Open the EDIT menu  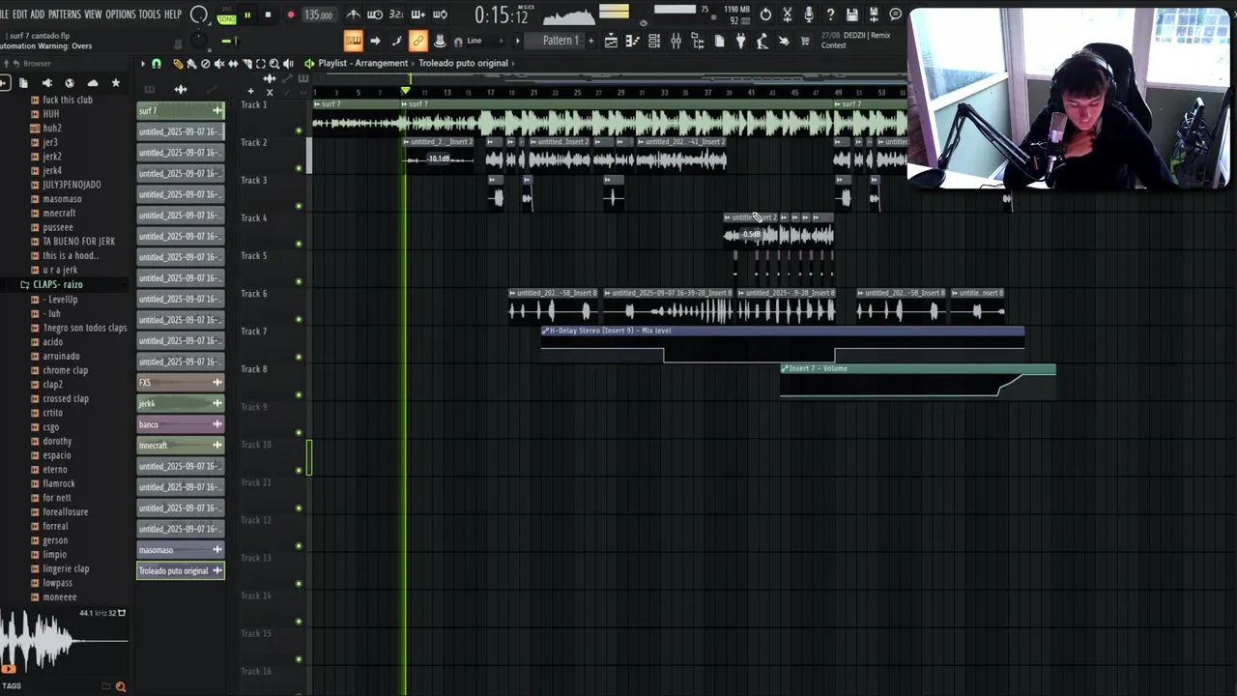[x=18, y=14]
